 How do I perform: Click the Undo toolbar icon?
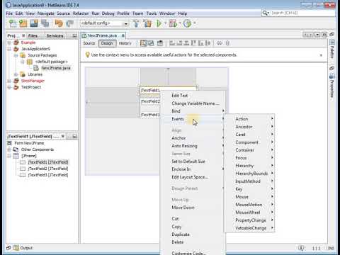59,23
